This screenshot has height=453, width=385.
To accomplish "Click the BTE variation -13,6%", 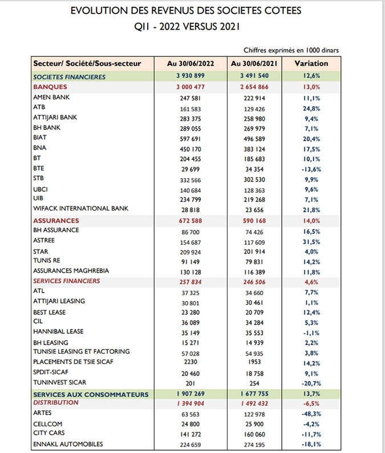I will click(311, 169).
